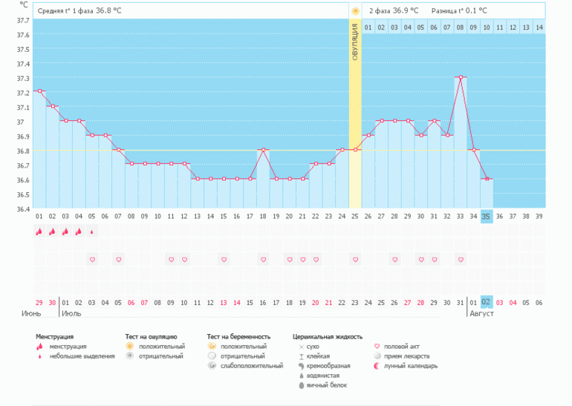572x406 pixels.
Task: Select phase-two day 14 column header
Action: 539,27
